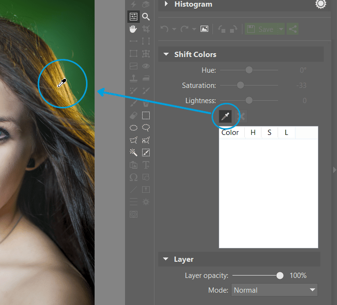The height and width of the screenshot is (305, 337).
Task: Rotate the image right
Action: click(x=234, y=29)
